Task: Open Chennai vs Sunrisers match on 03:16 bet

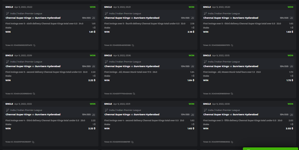Action: tap(132, 66)
